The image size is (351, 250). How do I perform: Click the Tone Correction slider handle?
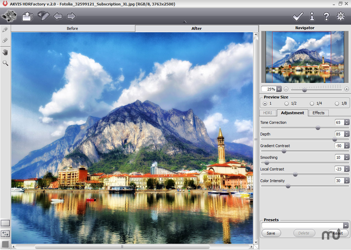pos(318,128)
